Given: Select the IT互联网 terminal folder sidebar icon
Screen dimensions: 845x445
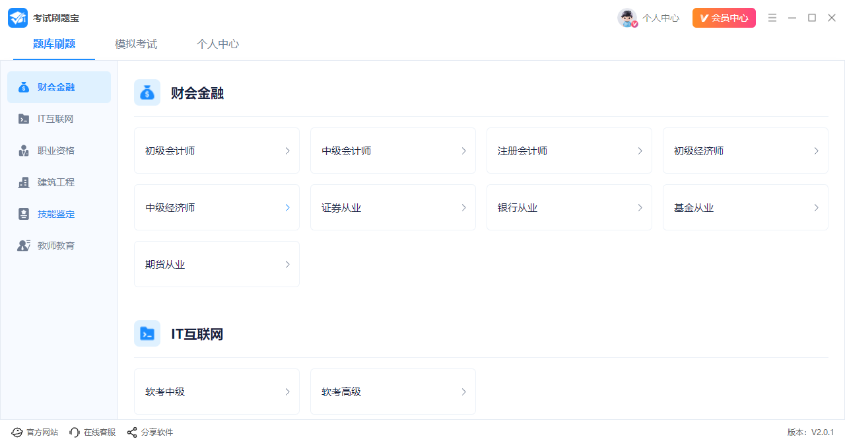Looking at the screenshot, I should (x=24, y=119).
